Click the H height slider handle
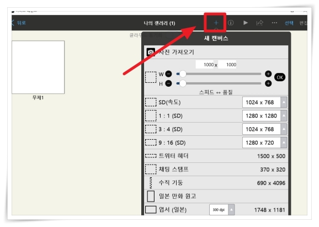 pos(183,83)
